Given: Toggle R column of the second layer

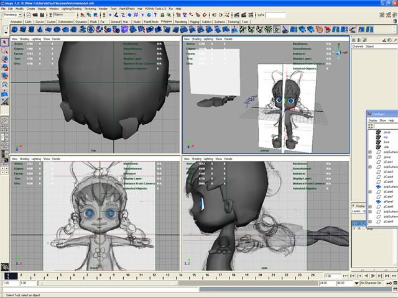Looking at the screenshot, I should click(x=359, y=228).
